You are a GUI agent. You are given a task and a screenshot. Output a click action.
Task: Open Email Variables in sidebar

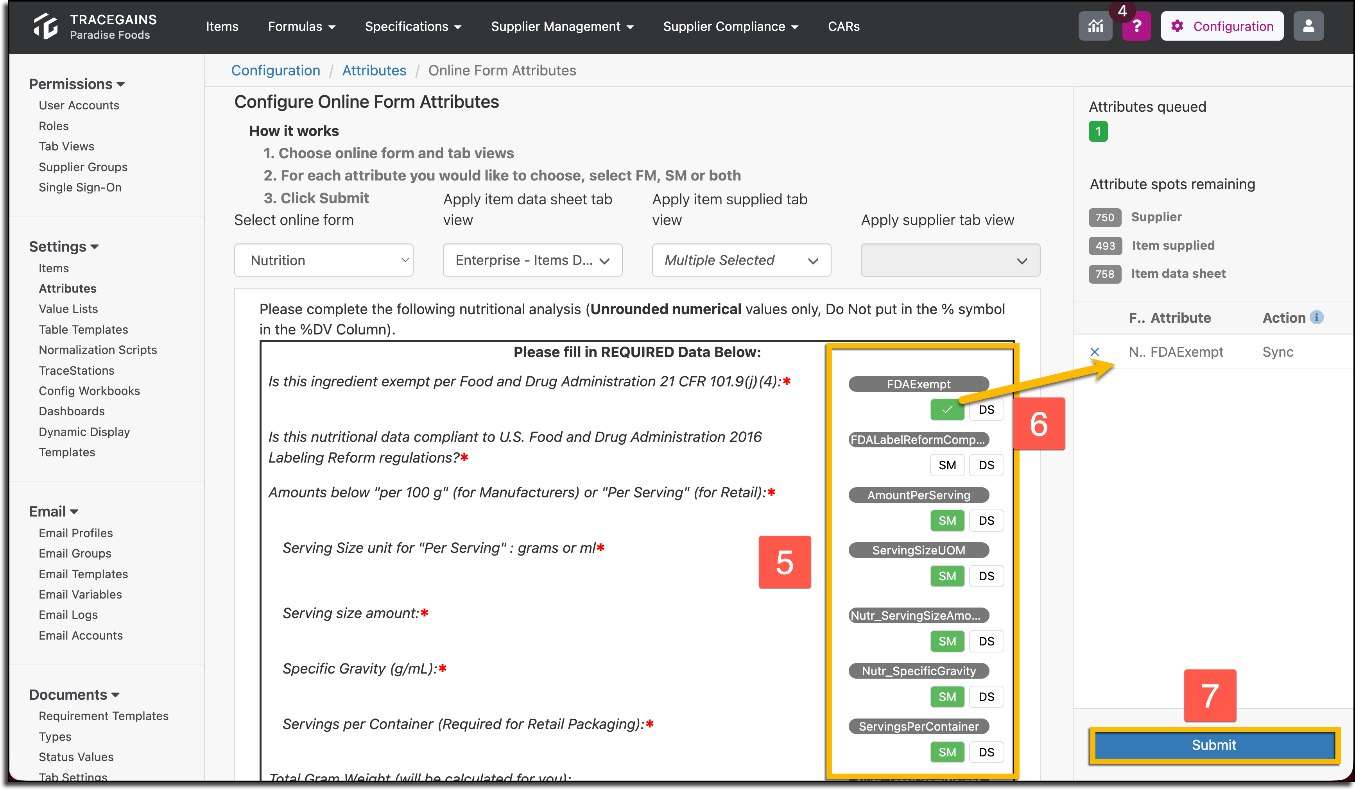pyautogui.click(x=80, y=594)
